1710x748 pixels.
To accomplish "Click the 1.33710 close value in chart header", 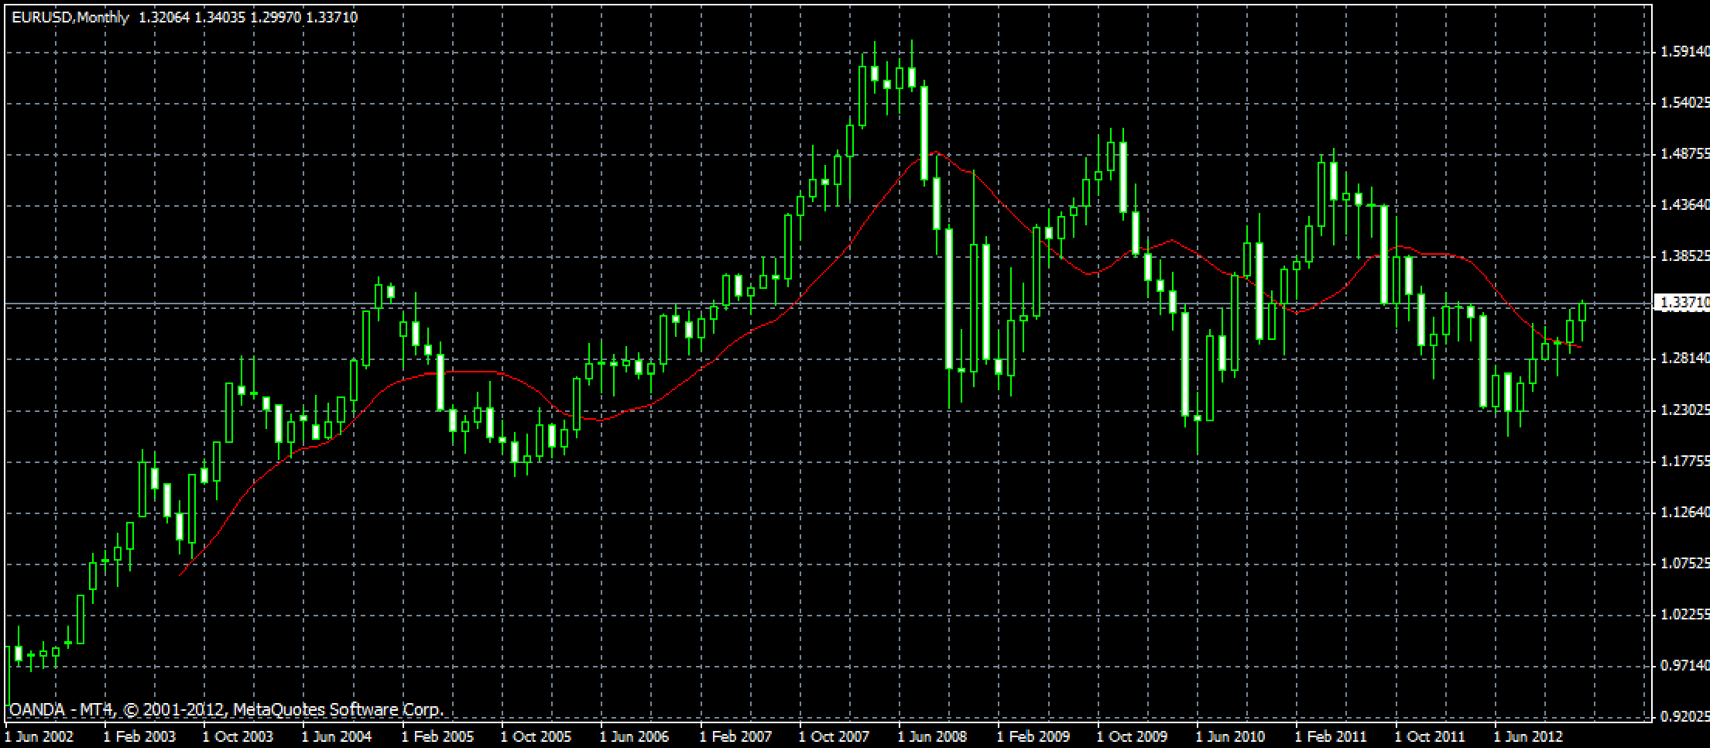I will click(x=332, y=17).
